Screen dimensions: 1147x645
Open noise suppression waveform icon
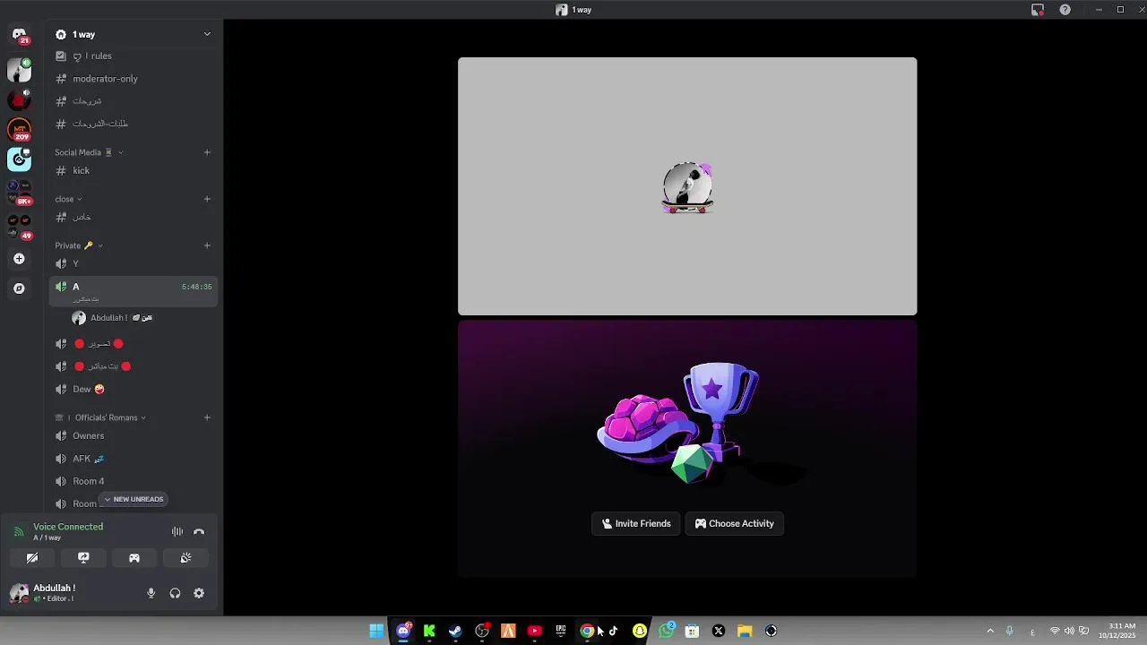pyautogui.click(x=177, y=531)
